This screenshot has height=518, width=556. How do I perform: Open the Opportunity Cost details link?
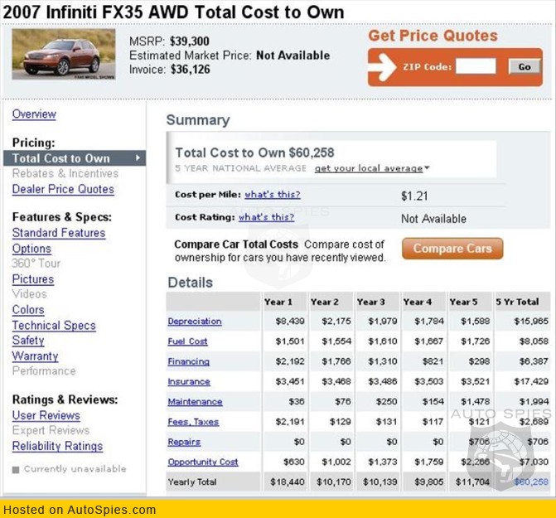pyautogui.click(x=203, y=462)
